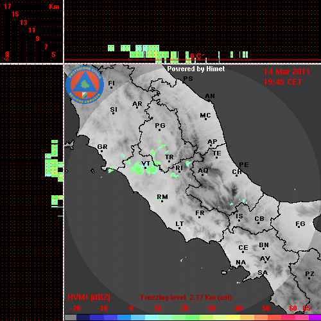Click the '13' height axis label
This screenshot has height=321, width=321.
pyautogui.click(x=24, y=22)
